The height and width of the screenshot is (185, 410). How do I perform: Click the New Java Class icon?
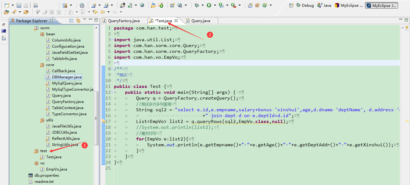pyautogui.click(x=265, y=5)
